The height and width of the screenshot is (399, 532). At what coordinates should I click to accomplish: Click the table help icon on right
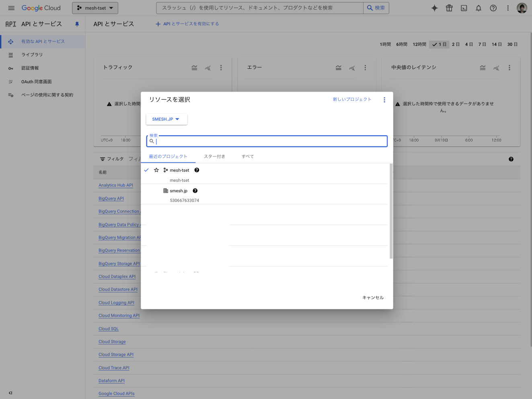point(511,159)
